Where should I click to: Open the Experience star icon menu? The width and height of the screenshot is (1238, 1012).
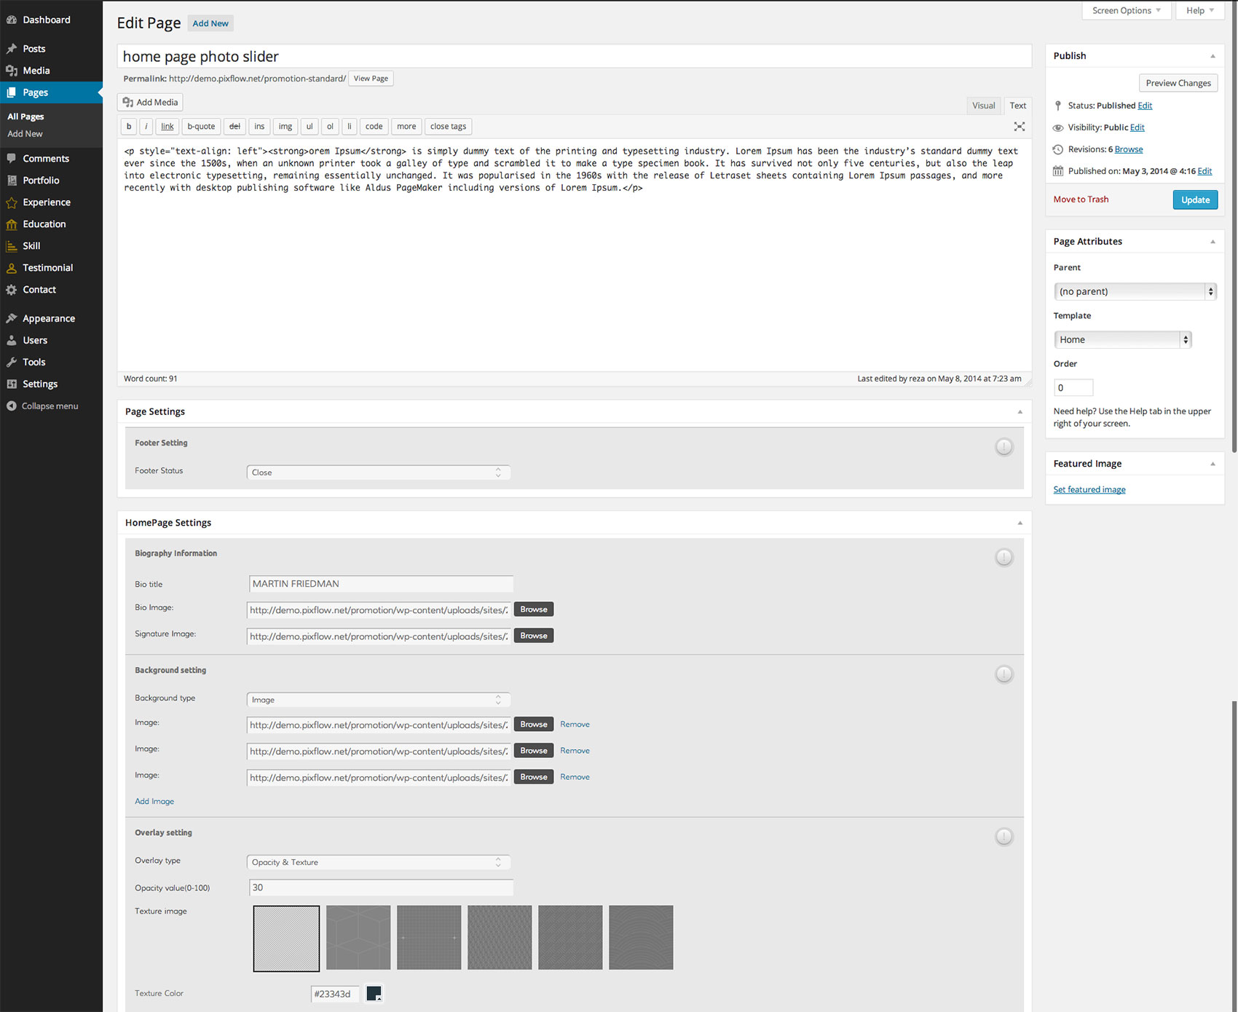pyautogui.click(x=12, y=202)
